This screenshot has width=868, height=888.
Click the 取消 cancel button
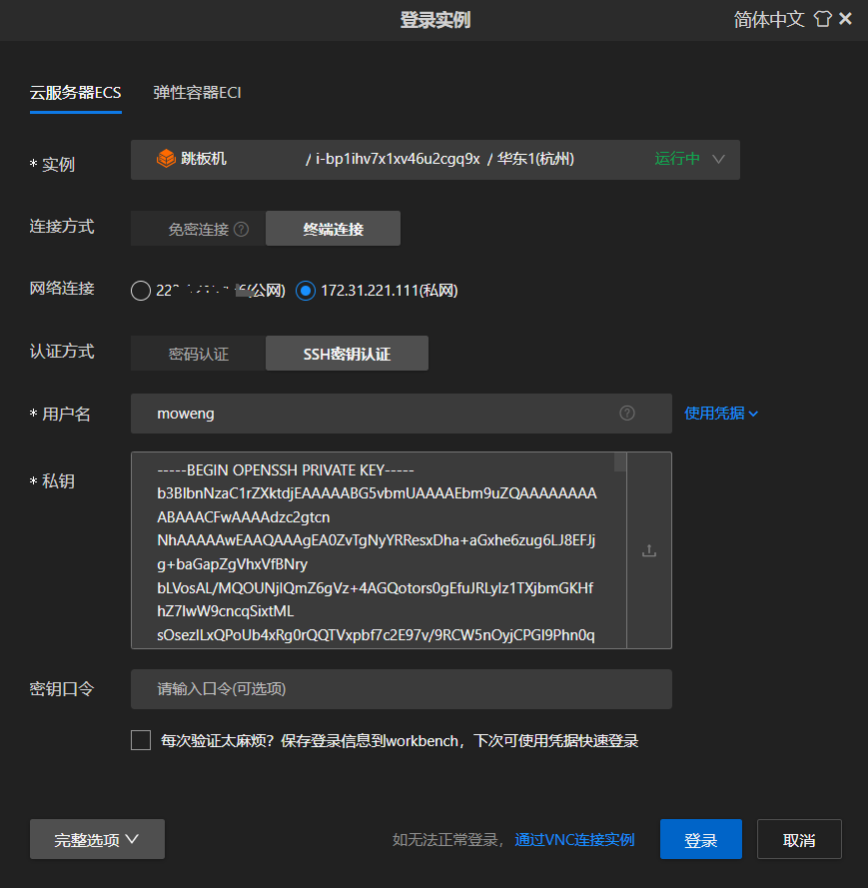pyautogui.click(x=798, y=839)
